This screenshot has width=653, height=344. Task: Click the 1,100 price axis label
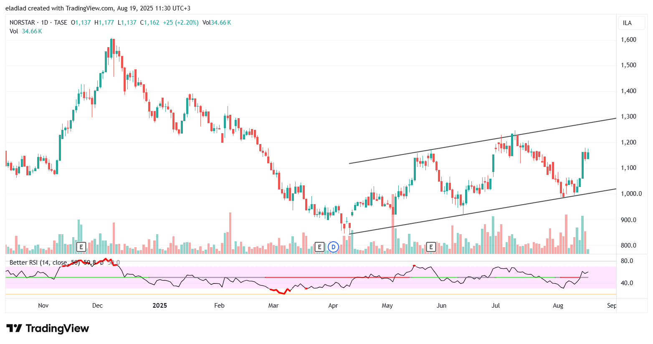tap(628, 168)
